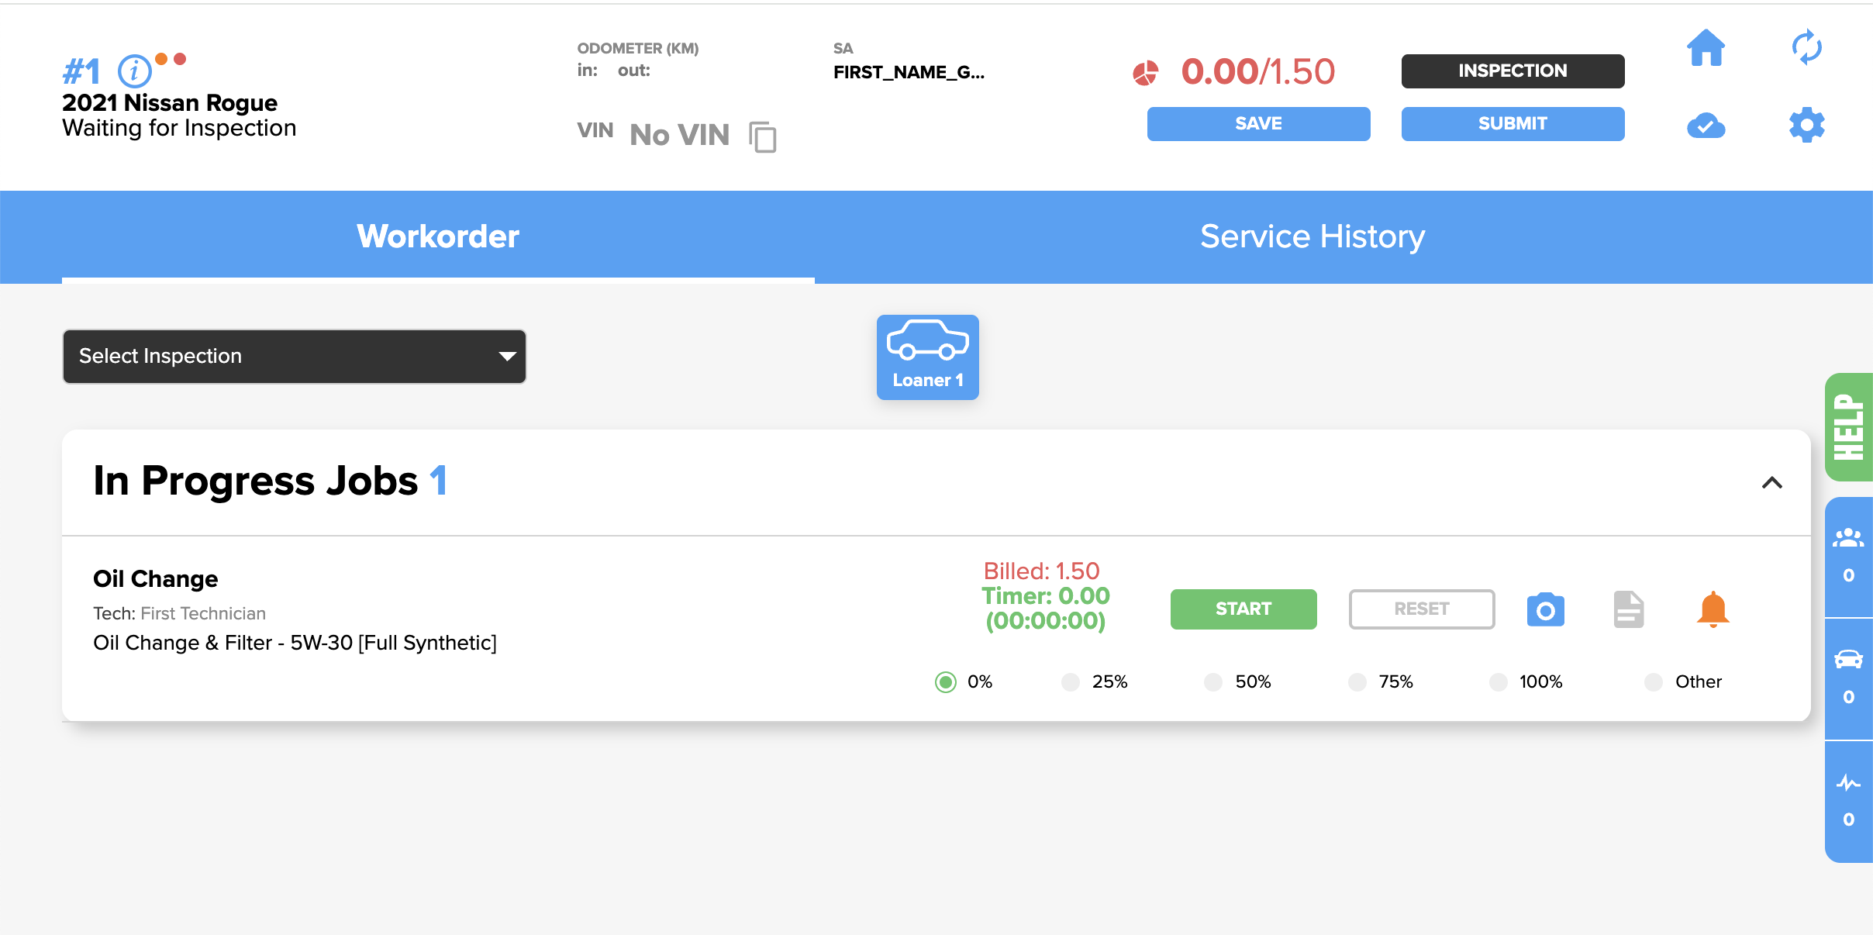Open the camera icon for Oil Change
The width and height of the screenshot is (1873, 935).
[1545, 610]
